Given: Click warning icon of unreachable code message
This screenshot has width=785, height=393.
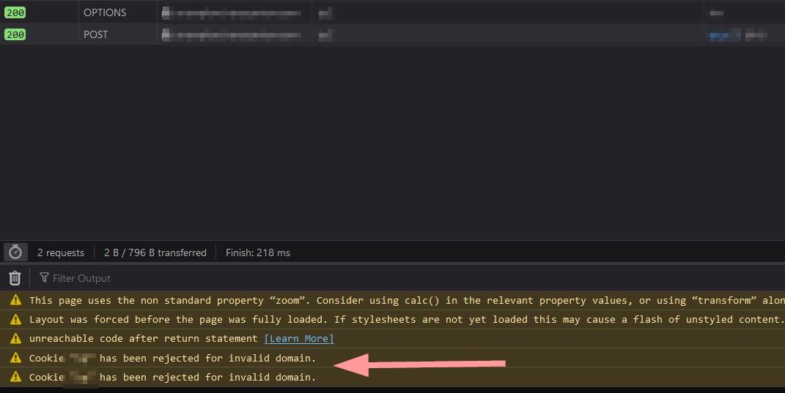Looking at the screenshot, I should [x=16, y=339].
